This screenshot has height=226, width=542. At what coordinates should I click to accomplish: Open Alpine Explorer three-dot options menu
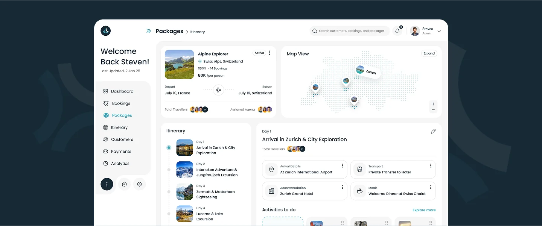[x=269, y=53]
